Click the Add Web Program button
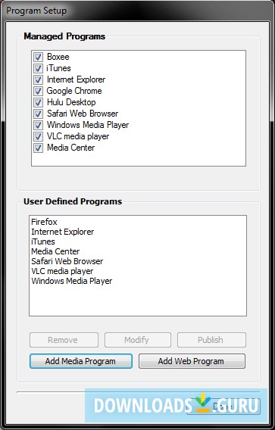This screenshot has width=275, height=430. 192,361
